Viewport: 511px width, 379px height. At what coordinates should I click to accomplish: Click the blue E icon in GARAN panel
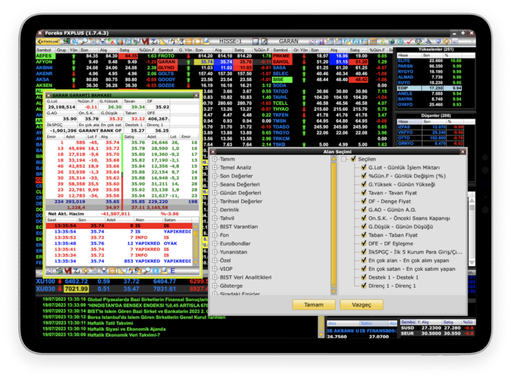coord(173,270)
